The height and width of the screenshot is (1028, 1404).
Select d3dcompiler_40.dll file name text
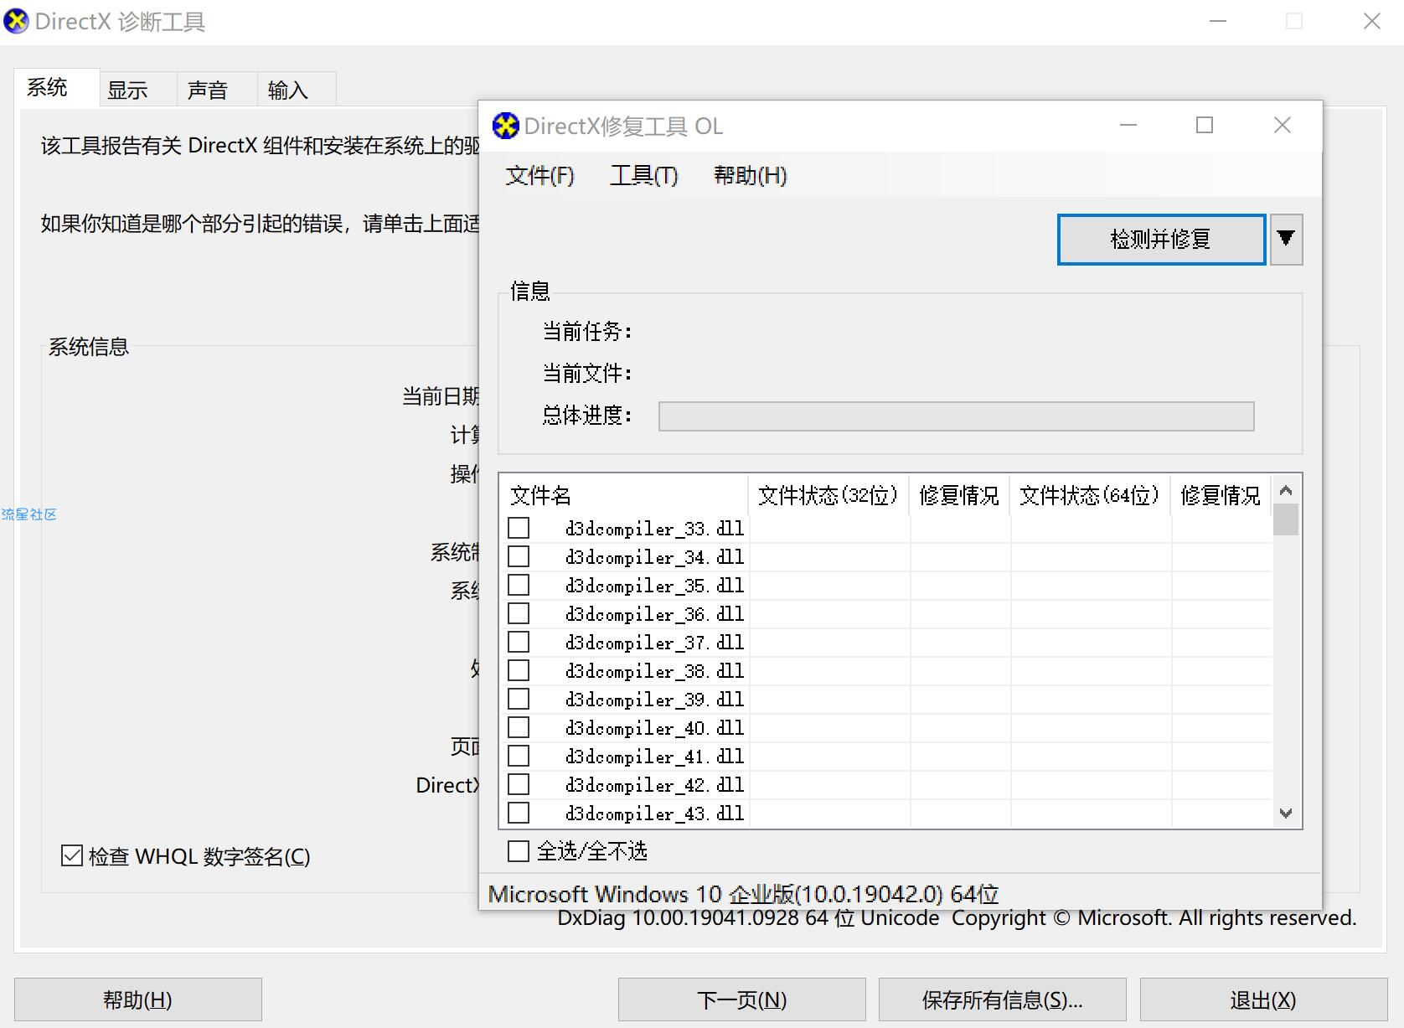click(x=654, y=728)
